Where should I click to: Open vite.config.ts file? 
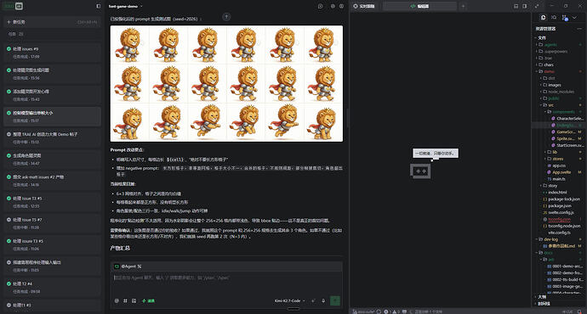pyautogui.click(x=559, y=233)
